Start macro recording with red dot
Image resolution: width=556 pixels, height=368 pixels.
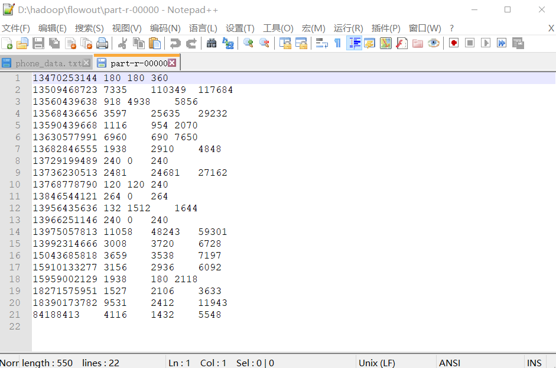click(x=454, y=43)
